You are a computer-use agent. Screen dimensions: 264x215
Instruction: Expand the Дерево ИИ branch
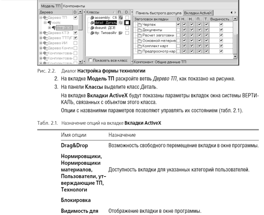click(x=41, y=43)
